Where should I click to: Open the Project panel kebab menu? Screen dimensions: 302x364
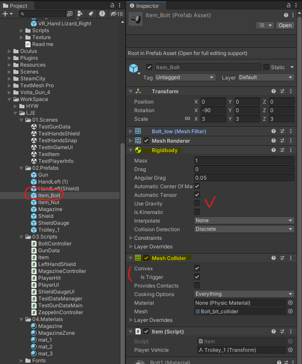coord(120,5)
